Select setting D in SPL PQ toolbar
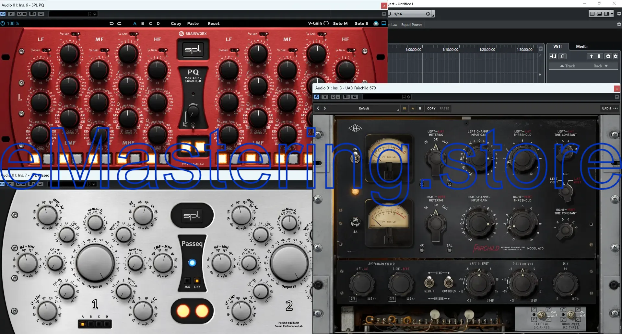Viewport: 622px width, 334px height. pos(158,23)
